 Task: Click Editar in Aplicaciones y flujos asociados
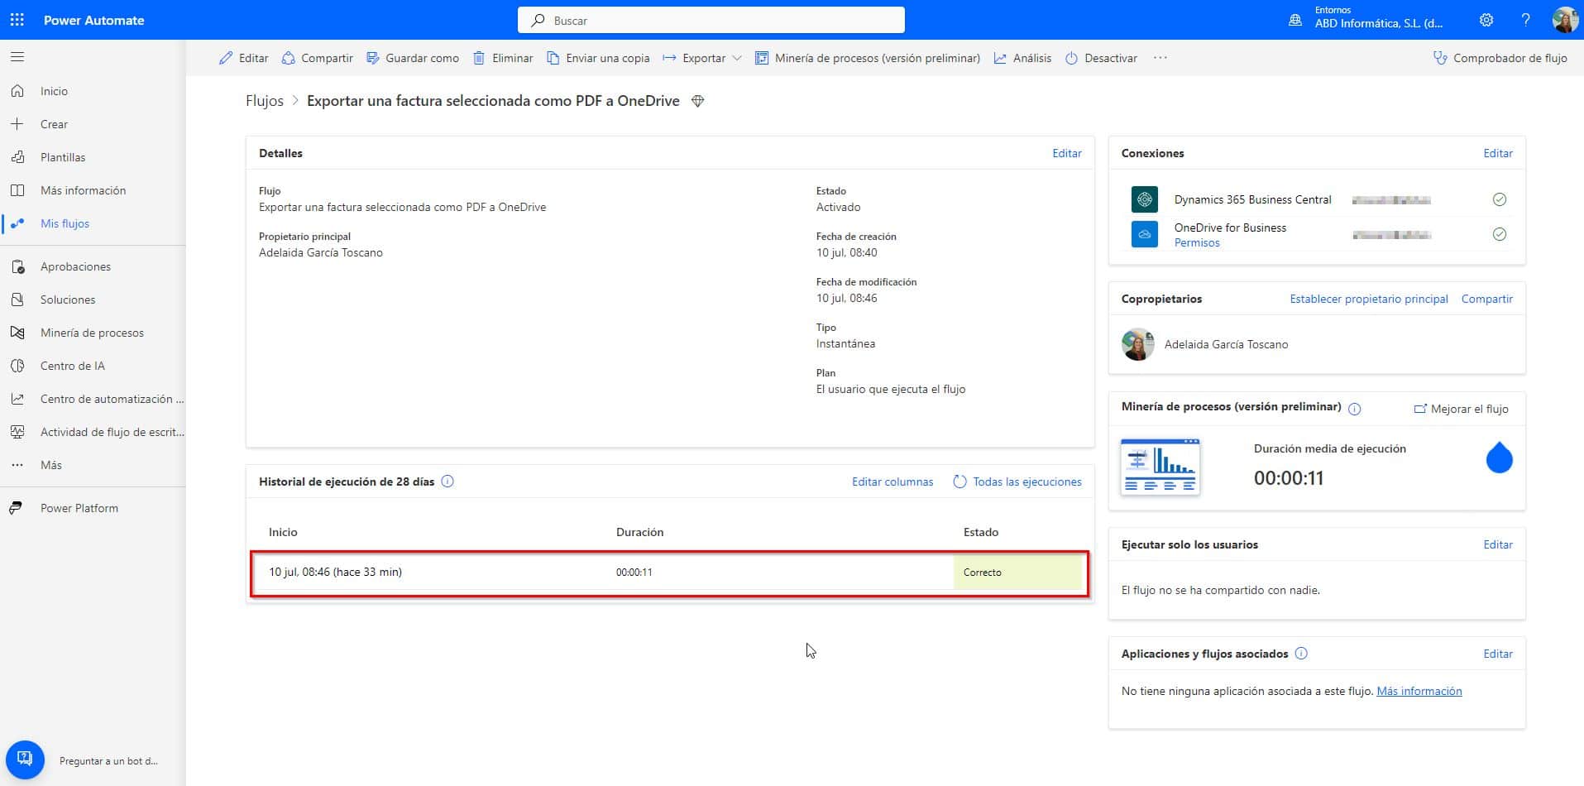1498,654
